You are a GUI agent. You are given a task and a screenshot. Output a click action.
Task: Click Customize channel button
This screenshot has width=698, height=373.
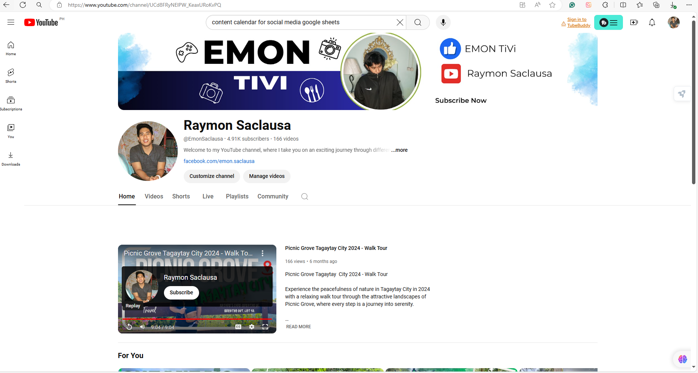tap(212, 176)
